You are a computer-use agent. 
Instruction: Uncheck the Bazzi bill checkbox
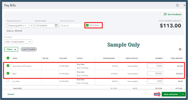click(x=8, y=73)
